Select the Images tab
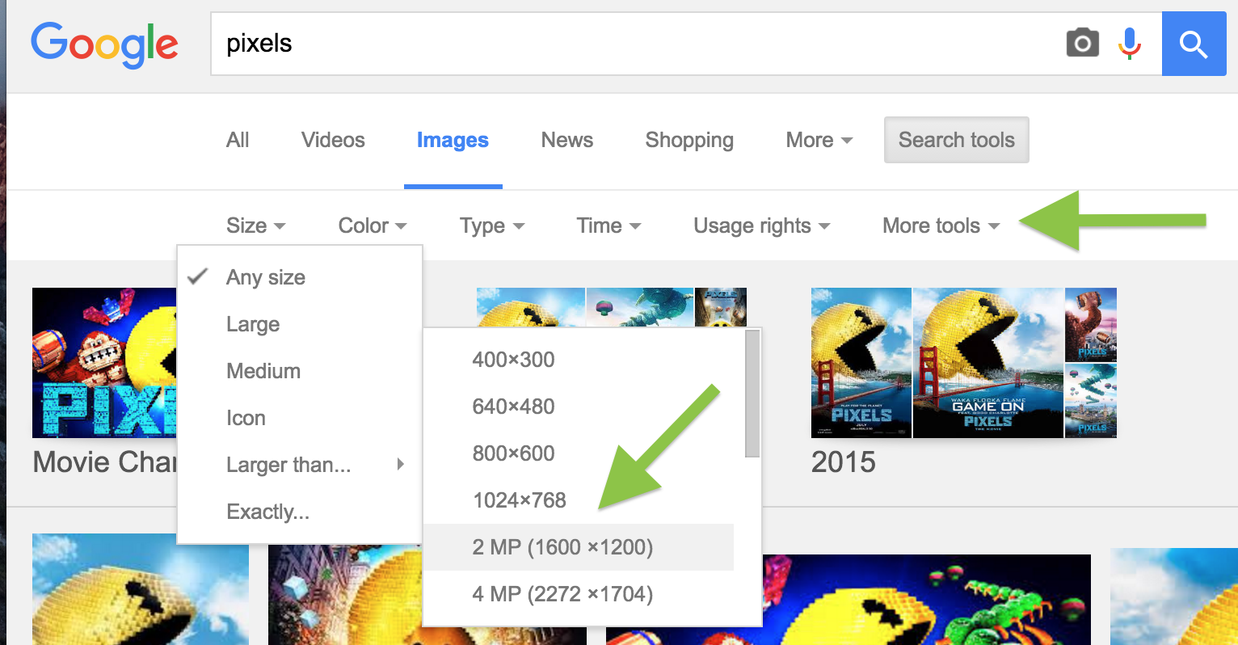 coord(453,140)
